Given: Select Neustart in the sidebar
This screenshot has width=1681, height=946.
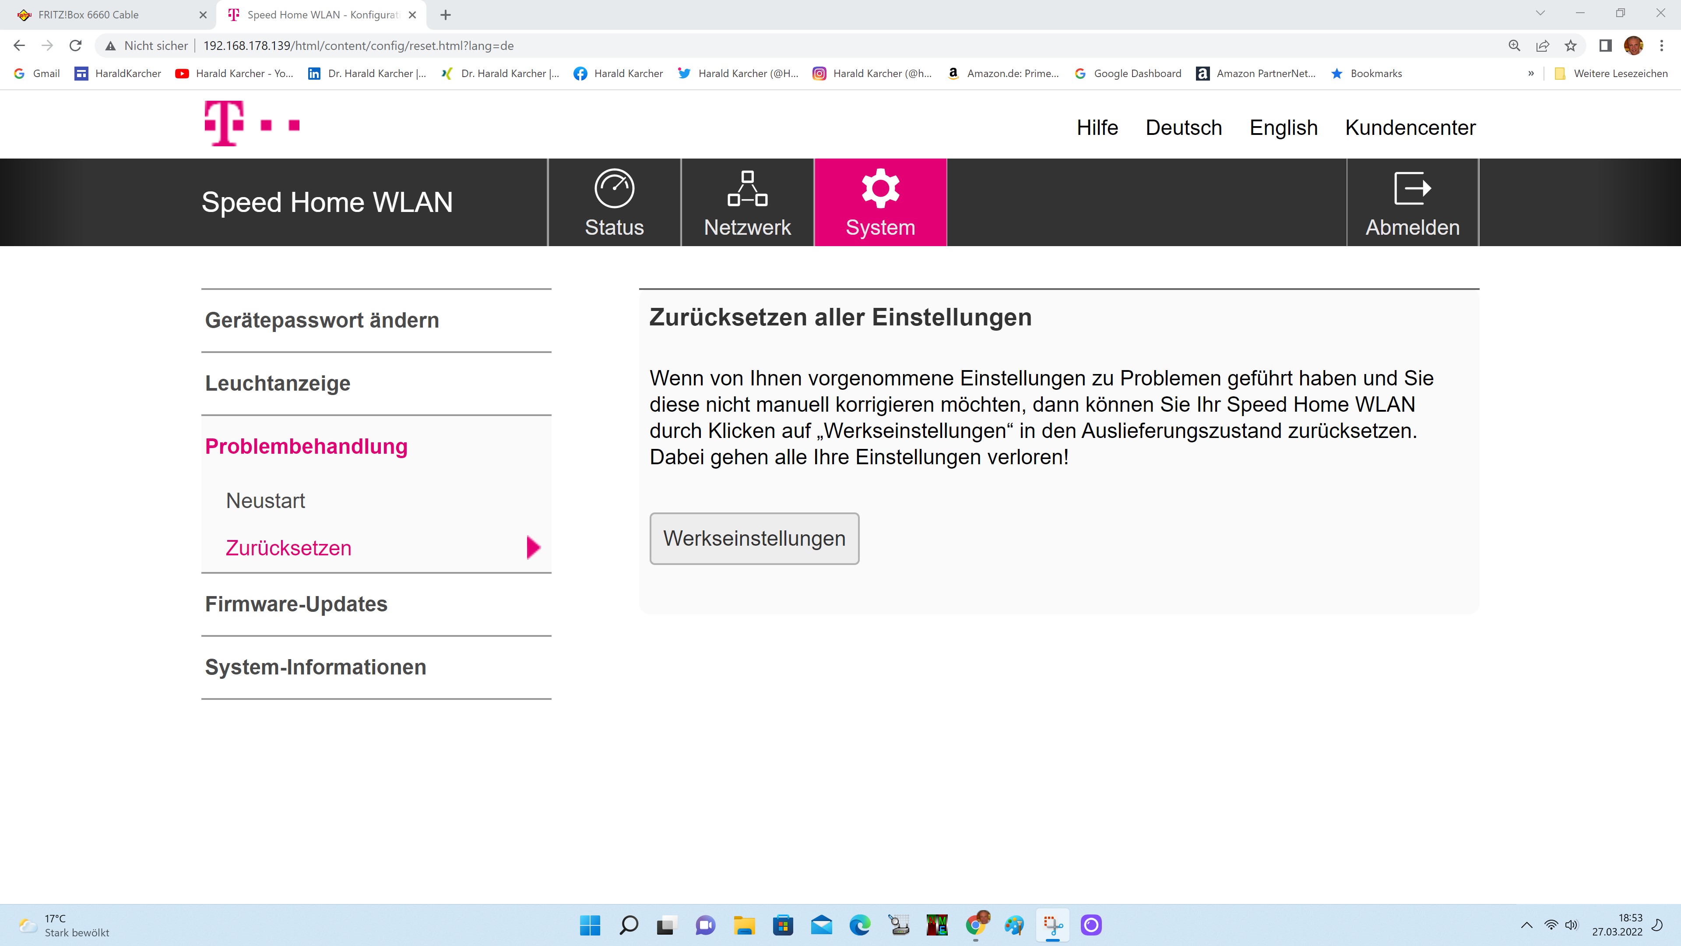Looking at the screenshot, I should click(266, 501).
